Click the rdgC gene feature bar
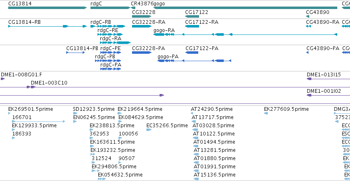 click(x=110, y=8)
